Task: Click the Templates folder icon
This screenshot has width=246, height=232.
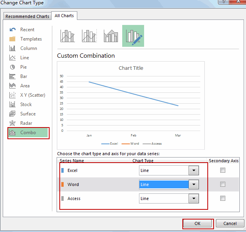Action: click(12, 39)
